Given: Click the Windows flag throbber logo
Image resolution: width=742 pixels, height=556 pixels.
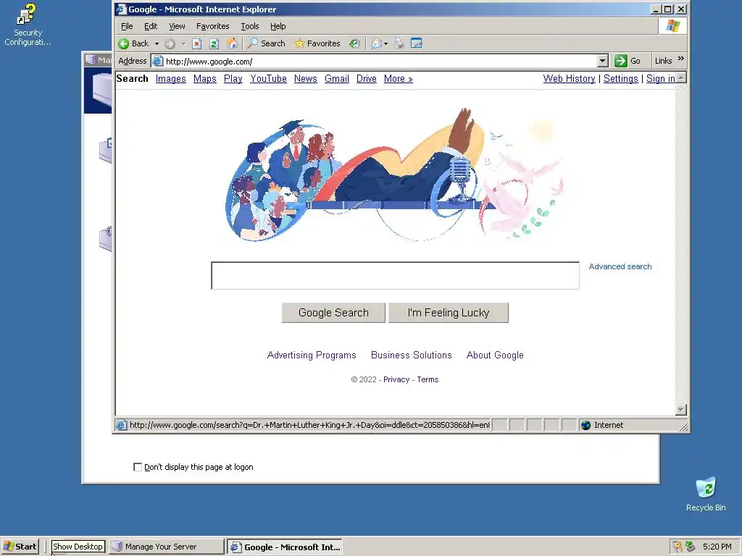Looking at the screenshot, I should coord(673,26).
